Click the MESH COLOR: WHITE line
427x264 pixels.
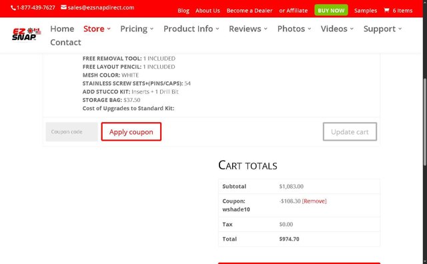tap(111, 75)
